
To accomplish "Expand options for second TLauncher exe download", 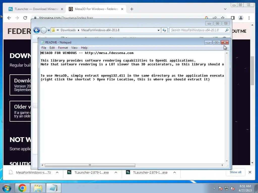I will point(175,172).
